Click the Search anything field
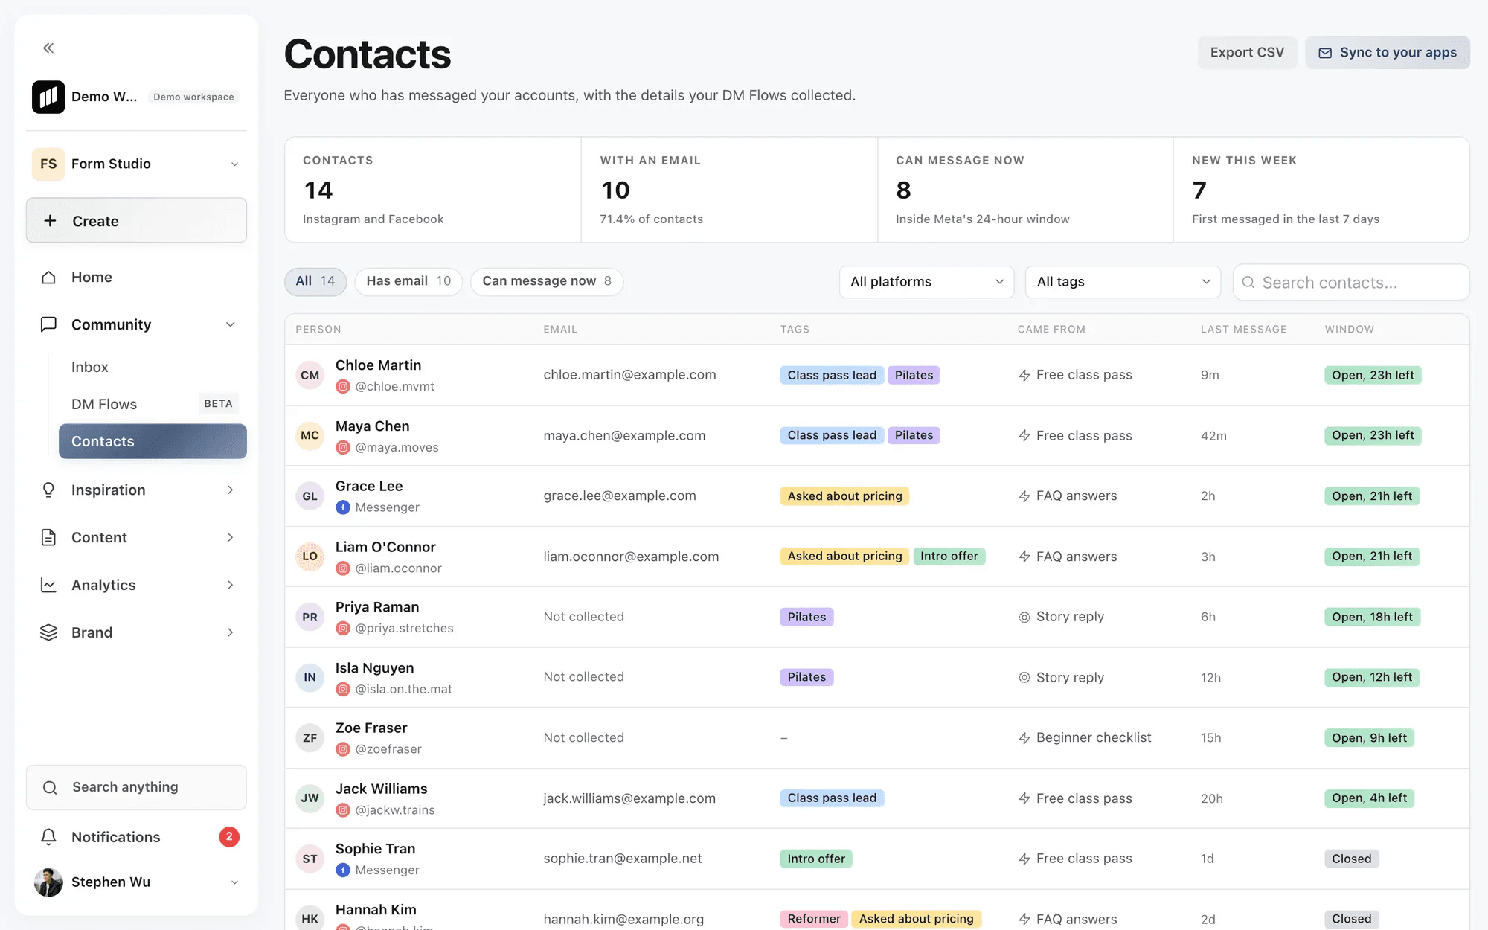 [x=136, y=787]
